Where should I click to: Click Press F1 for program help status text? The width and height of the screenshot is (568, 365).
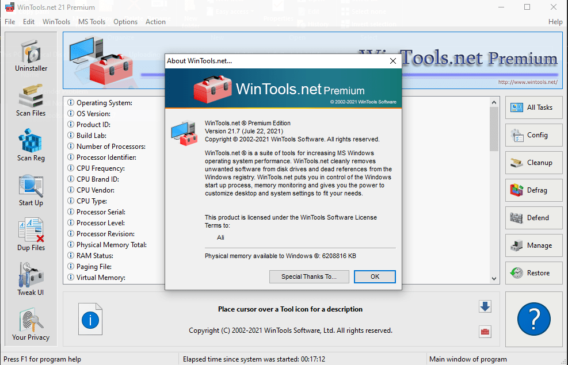coord(43,359)
